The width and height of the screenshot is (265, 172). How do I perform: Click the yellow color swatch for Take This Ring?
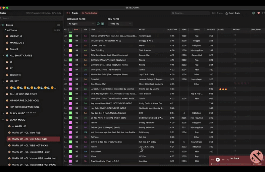pos(70,50)
